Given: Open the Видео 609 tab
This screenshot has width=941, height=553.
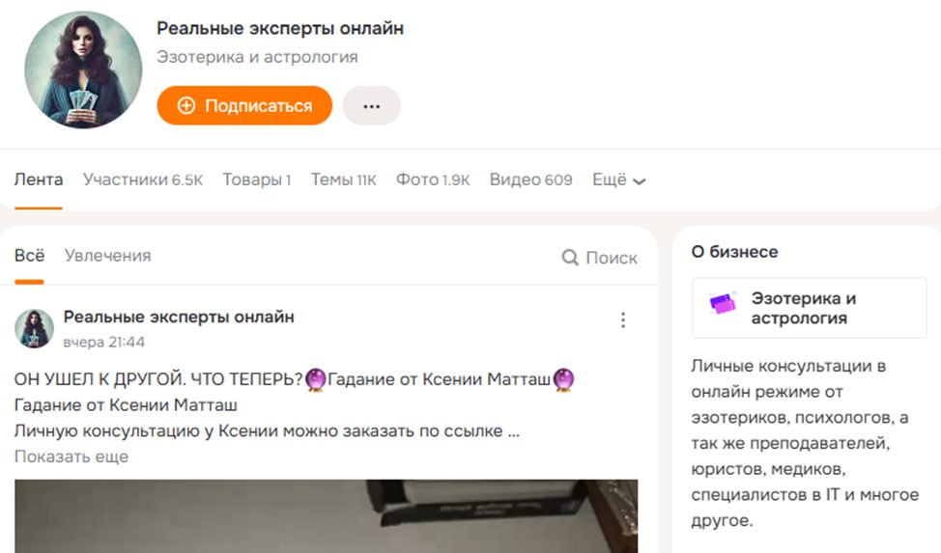Looking at the screenshot, I should [x=530, y=180].
